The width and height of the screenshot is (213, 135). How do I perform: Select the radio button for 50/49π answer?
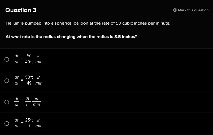click(x=7, y=59)
